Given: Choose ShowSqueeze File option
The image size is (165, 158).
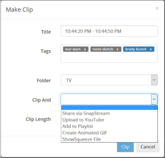Looking at the screenshot, I should tap(109, 139).
